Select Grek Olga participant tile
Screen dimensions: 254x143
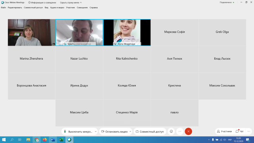pos(222,33)
